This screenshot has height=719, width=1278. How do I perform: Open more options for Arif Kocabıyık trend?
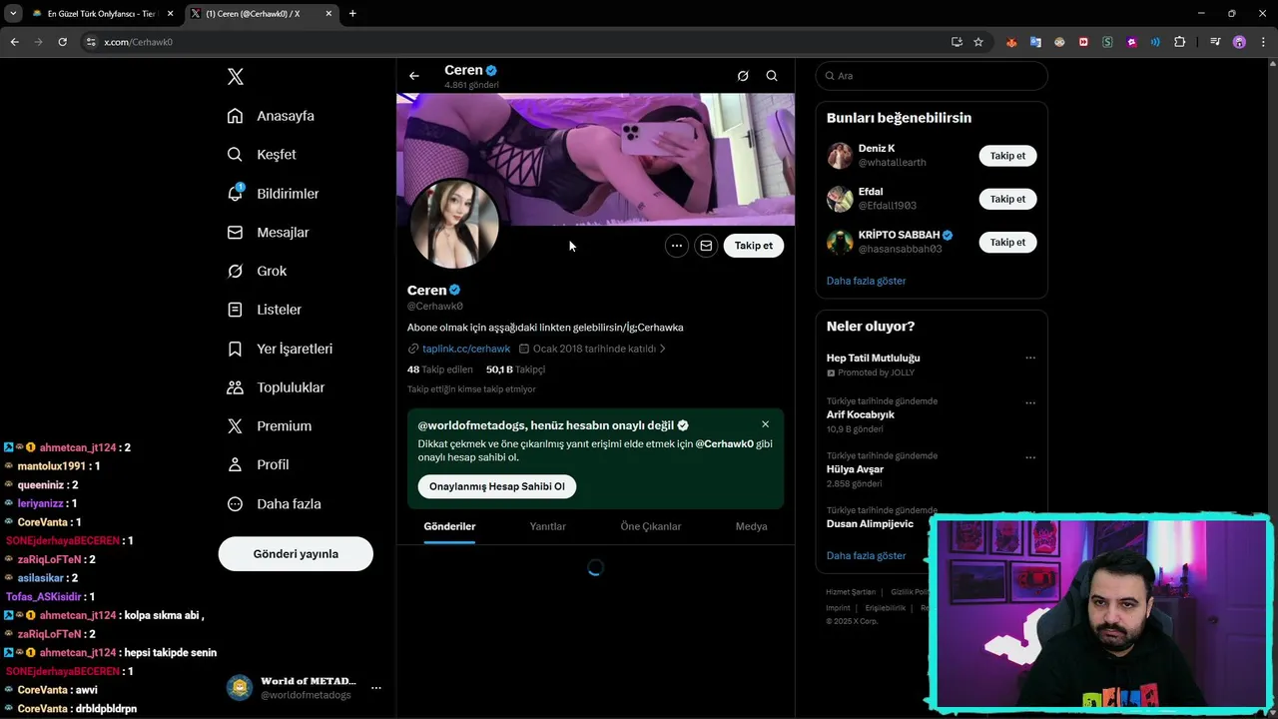coord(1030,403)
